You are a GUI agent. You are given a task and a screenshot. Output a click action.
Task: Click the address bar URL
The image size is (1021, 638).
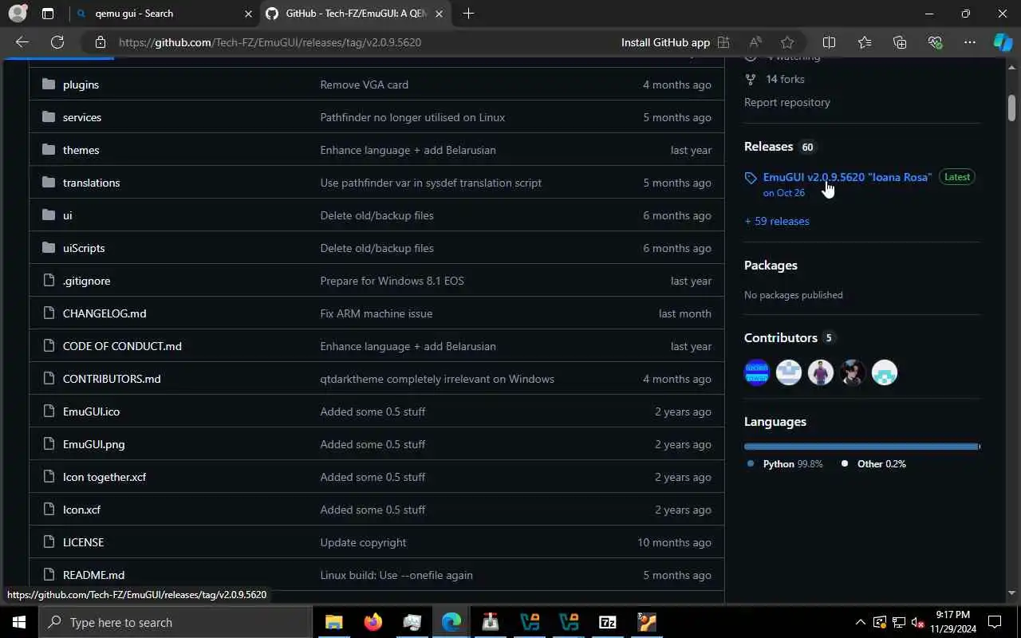click(270, 42)
